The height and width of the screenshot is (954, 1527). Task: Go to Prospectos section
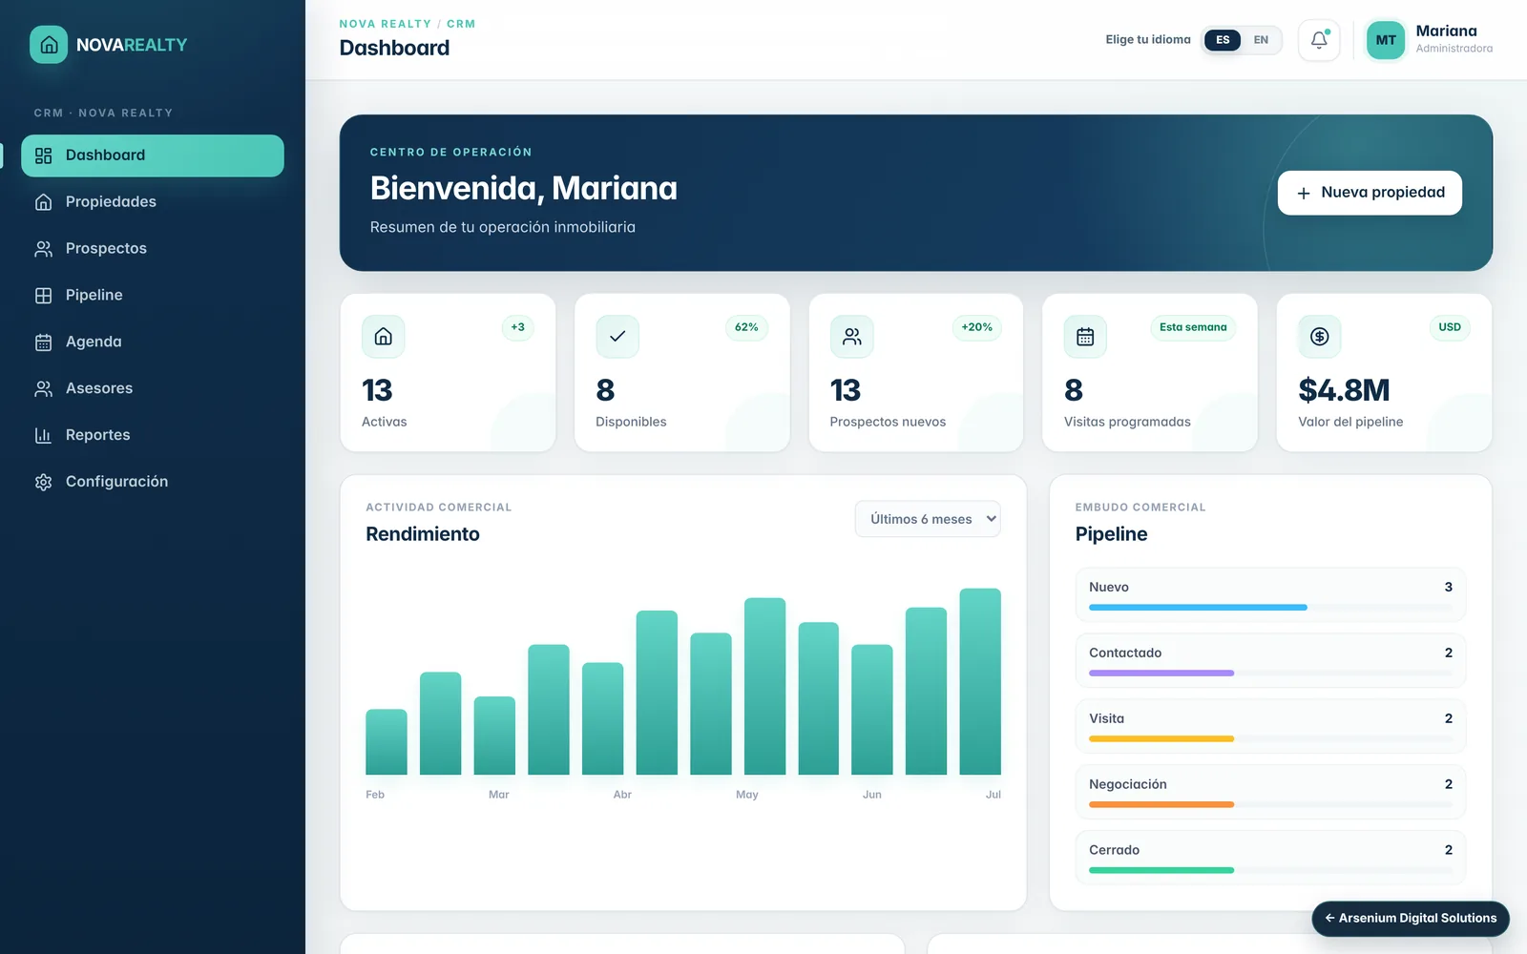(153, 249)
